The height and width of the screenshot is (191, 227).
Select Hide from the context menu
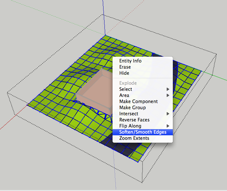point(124,73)
